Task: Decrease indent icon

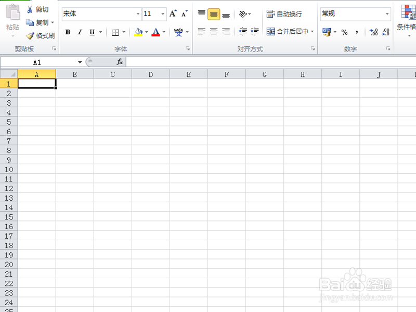Action: pyautogui.click(x=243, y=32)
